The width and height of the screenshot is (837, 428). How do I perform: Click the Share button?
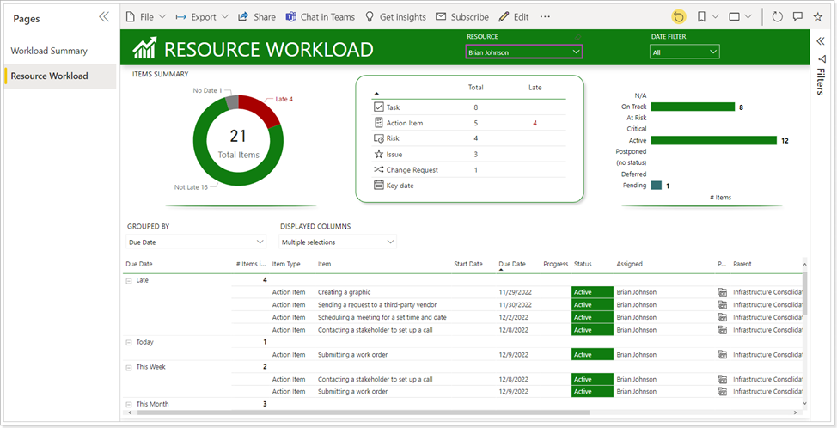(x=257, y=17)
